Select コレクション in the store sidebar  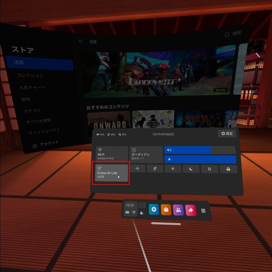click(30, 75)
